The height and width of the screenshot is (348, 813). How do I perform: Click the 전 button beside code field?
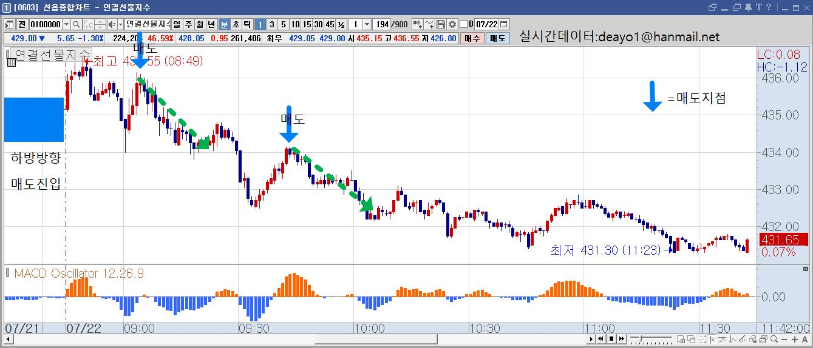coord(22,24)
